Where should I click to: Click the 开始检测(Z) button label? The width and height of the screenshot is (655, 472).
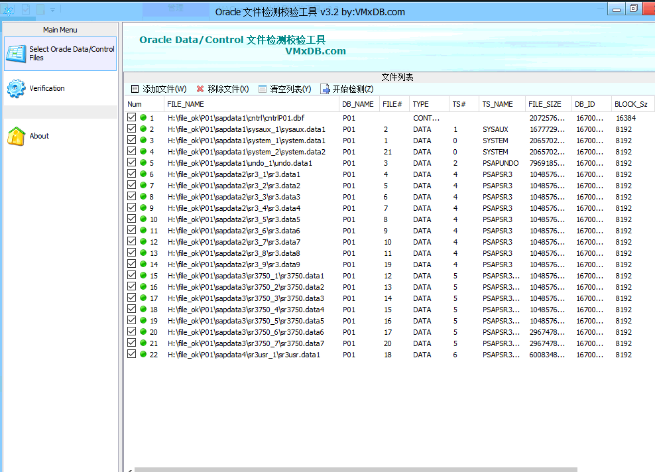click(353, 89)
